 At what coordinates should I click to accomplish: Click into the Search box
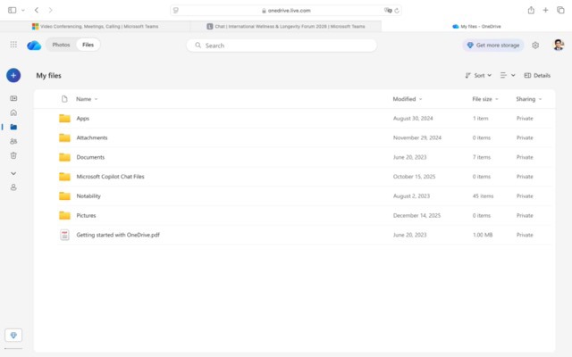pos(282,46)
